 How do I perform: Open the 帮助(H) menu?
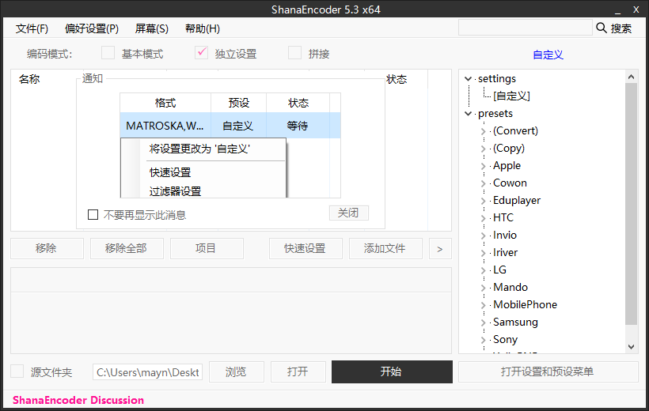[x=203, y=28]
